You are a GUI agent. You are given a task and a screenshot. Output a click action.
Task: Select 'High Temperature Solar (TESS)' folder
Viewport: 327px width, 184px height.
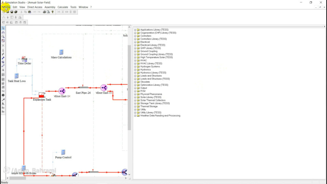click(x=156, y=57)
